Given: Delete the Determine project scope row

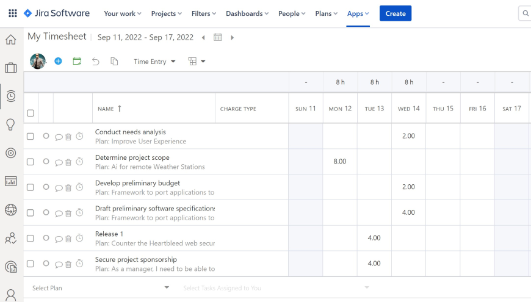Looking at the screenshot, I should [x=68, y=162].
